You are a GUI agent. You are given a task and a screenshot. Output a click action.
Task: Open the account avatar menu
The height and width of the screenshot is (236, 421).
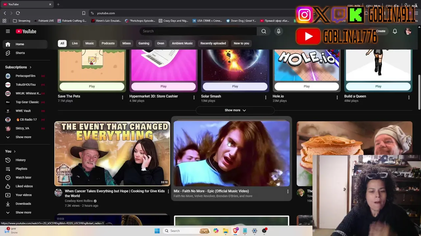pos(408,31)
